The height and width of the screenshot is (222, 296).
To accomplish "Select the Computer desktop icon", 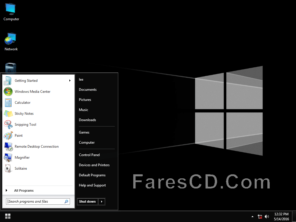I will pyautogui.click(x=11, y=9).
